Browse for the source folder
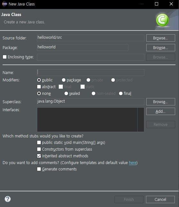Screen dimensions: 179x207 [161, 38]
